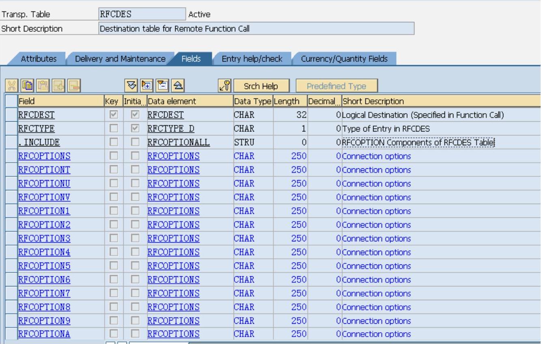Click the Expand All Includes icon
Screen dimensions: 541x344
coord(131,86)
